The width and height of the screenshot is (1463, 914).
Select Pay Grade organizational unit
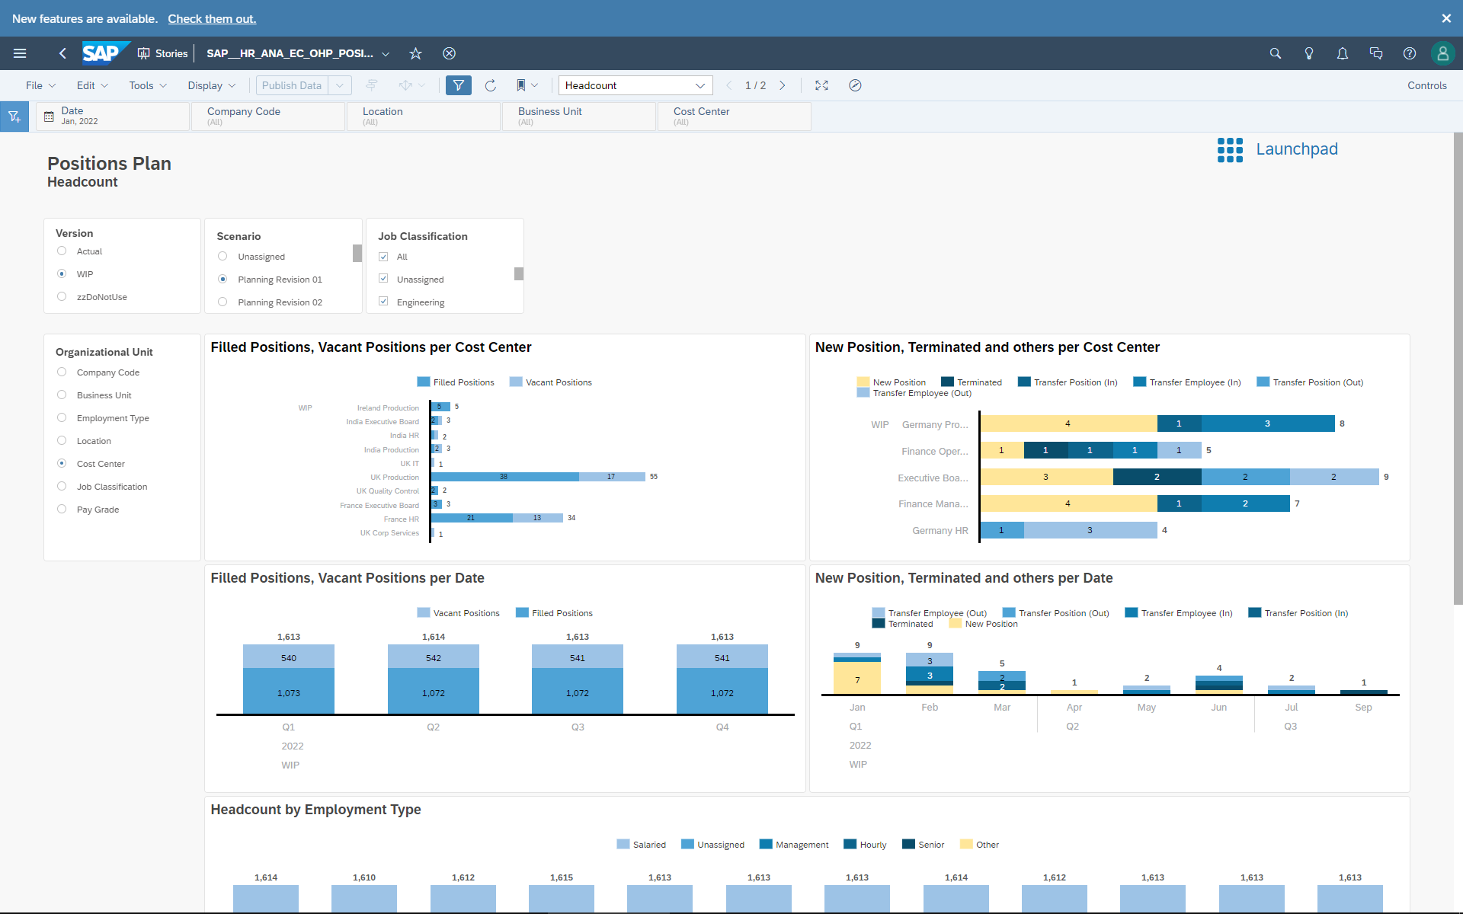click(62, 509)
